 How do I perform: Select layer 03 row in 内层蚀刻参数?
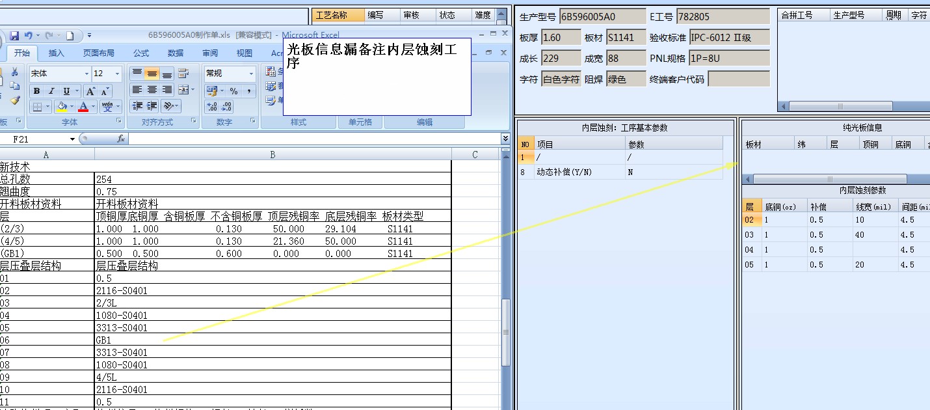pyautogui.click(x=836, y=235)
